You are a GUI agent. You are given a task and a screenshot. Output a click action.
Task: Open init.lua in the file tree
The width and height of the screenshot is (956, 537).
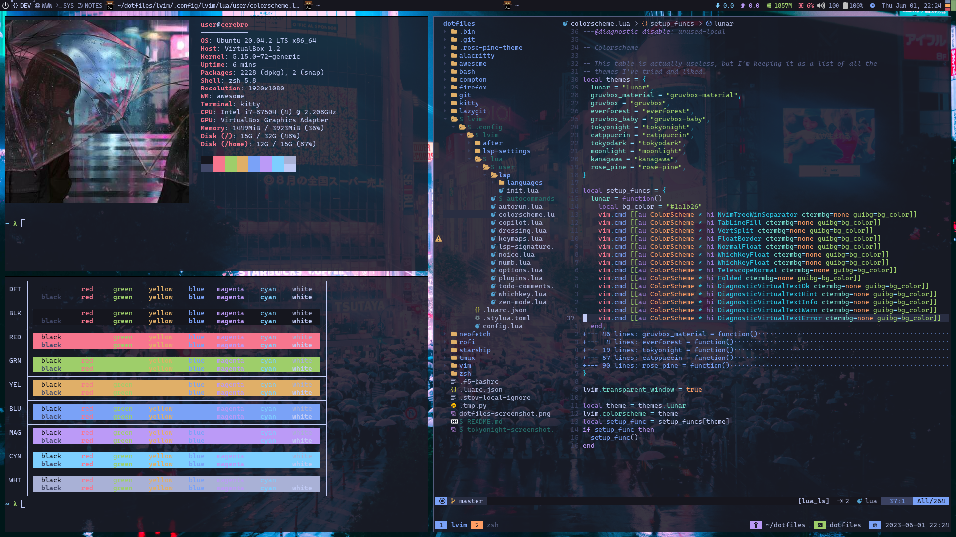point(518,191)
